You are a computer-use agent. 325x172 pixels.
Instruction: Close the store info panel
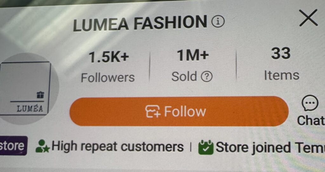(x=308, y=18)
